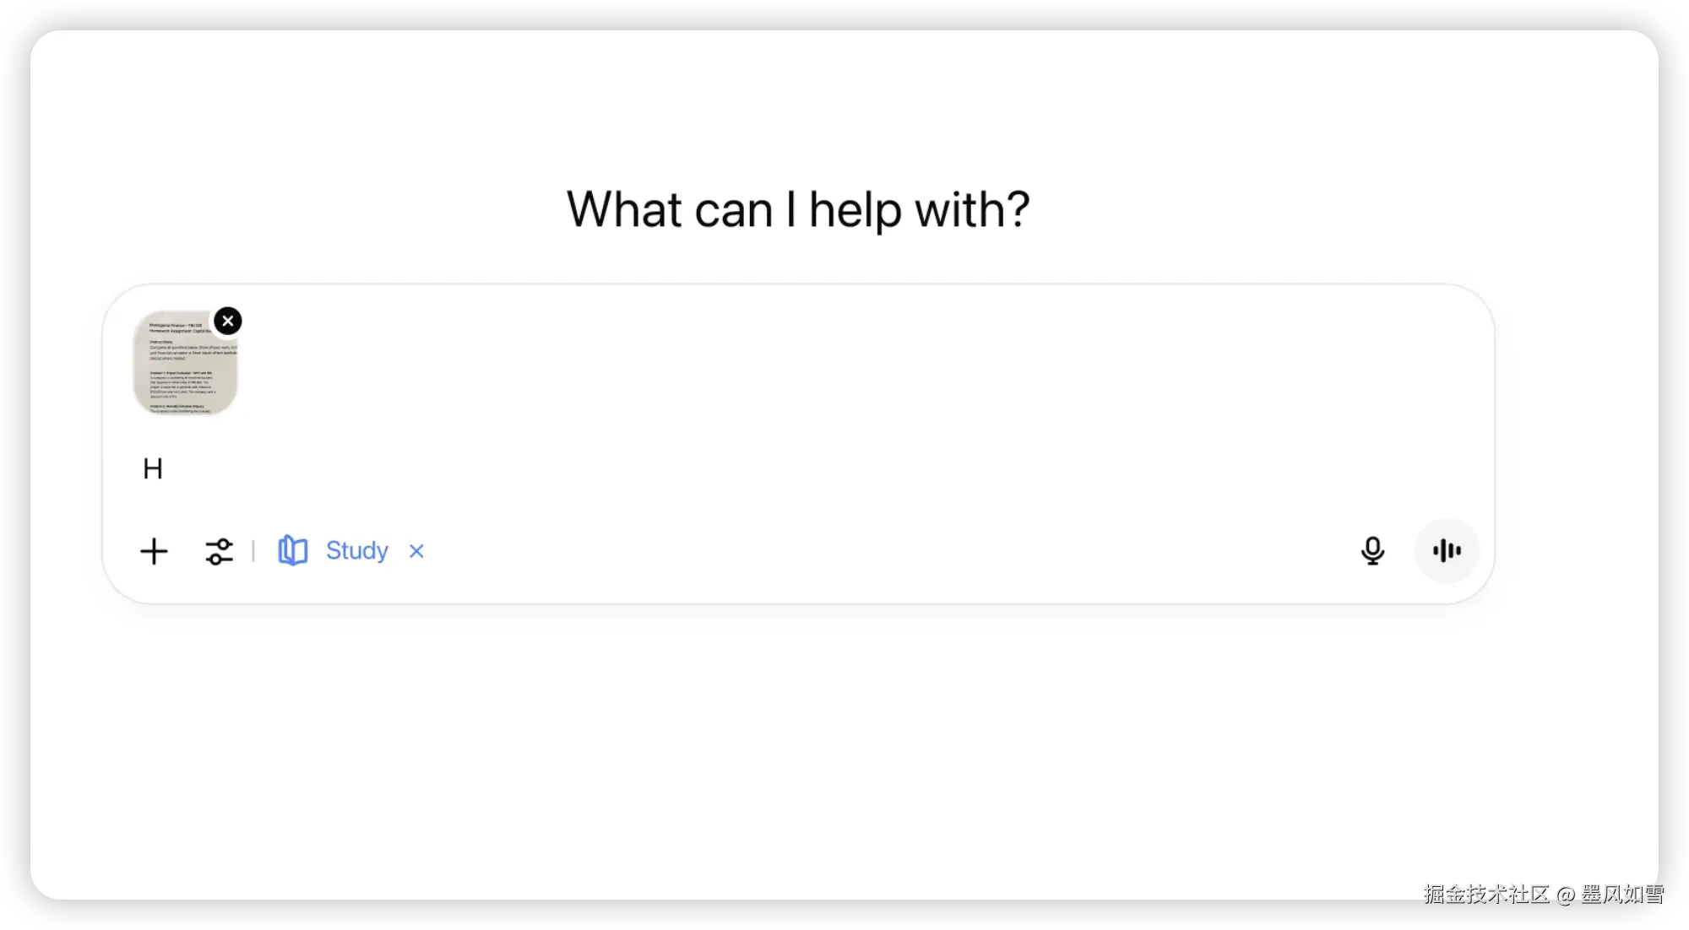Click the "What can I help with?" heading
The width and height of the screenshot is (1689, 930).
coord(798,209)
